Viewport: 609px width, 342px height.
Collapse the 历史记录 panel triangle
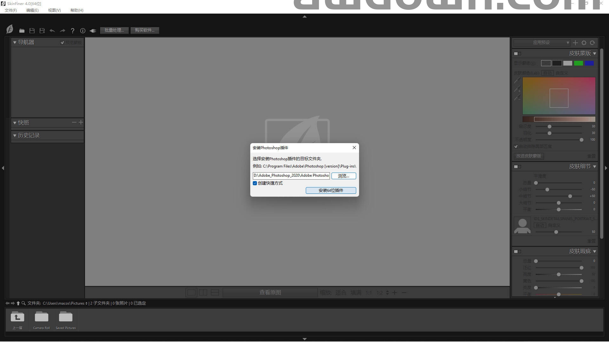(x=15, y=136)
